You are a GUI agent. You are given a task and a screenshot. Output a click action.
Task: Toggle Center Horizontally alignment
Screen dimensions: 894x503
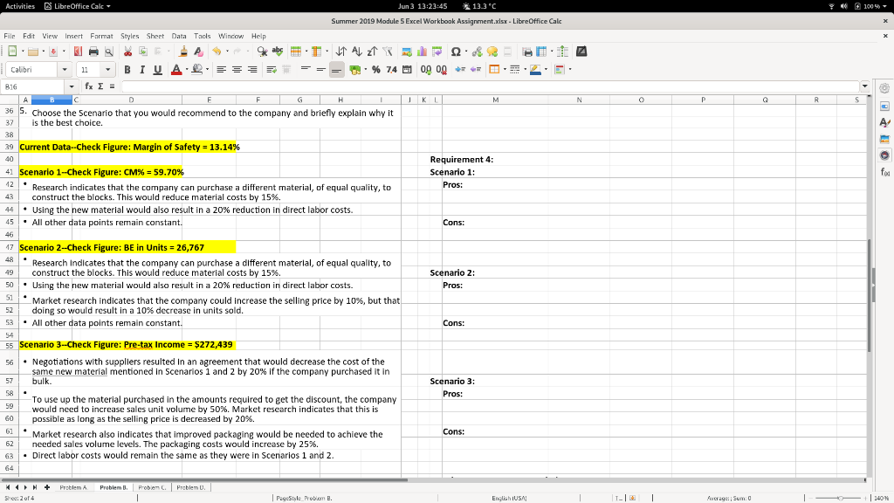click(237, 70)
